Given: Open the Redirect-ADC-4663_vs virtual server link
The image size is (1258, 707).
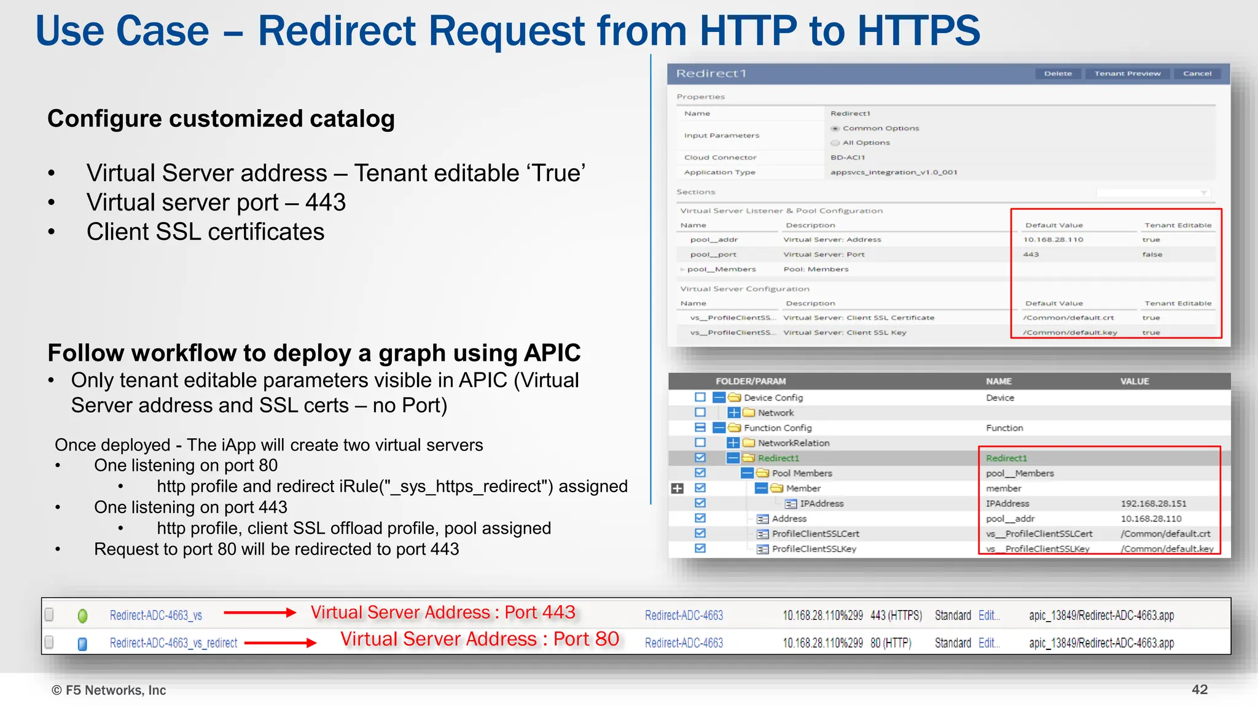Looking at the screenshot, I should [x=156, y=616].
